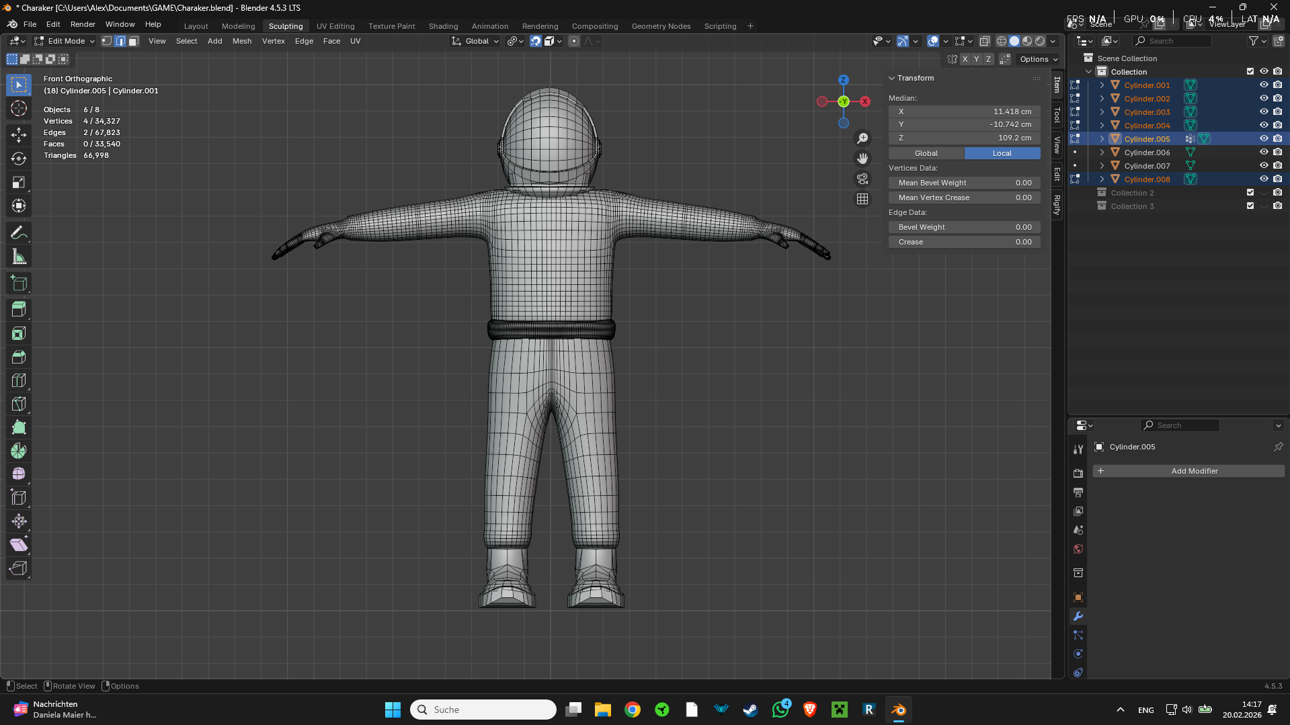Switch to the UV Editing workspace tab

point(335,26)
